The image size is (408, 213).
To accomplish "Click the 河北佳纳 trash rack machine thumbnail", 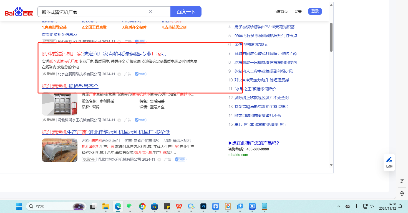I will (60, 150).
